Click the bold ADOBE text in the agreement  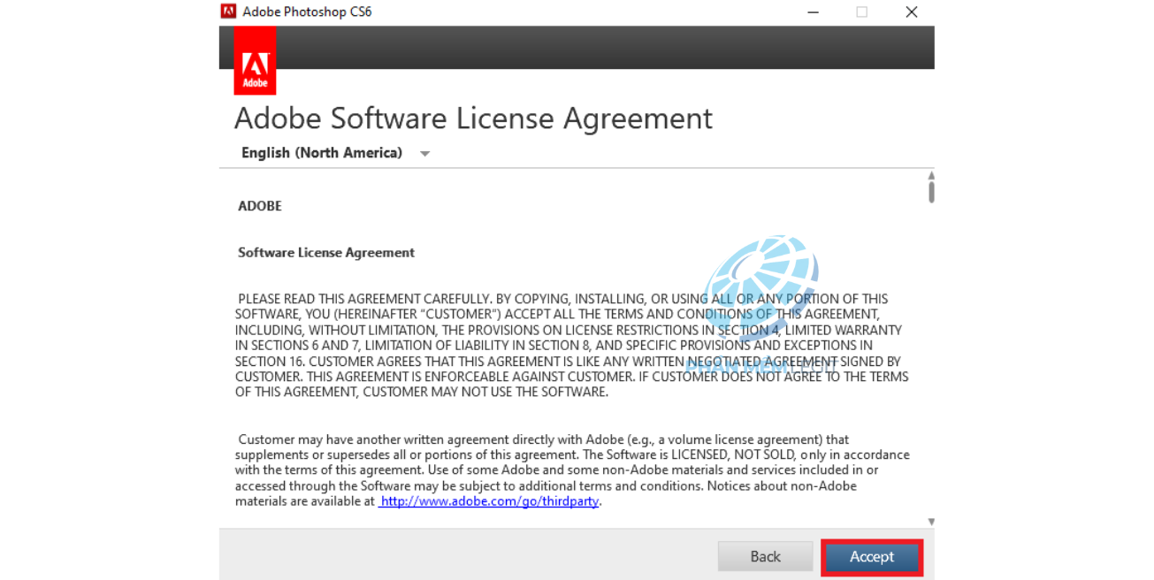pyautogui.click(x=260, y=206)
